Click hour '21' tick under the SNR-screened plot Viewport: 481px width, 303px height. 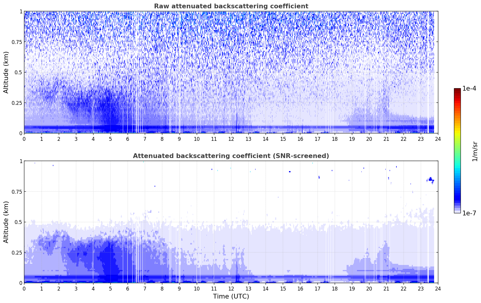386,288
